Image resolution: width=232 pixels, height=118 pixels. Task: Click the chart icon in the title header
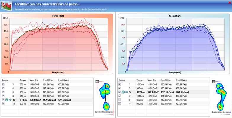6,6
